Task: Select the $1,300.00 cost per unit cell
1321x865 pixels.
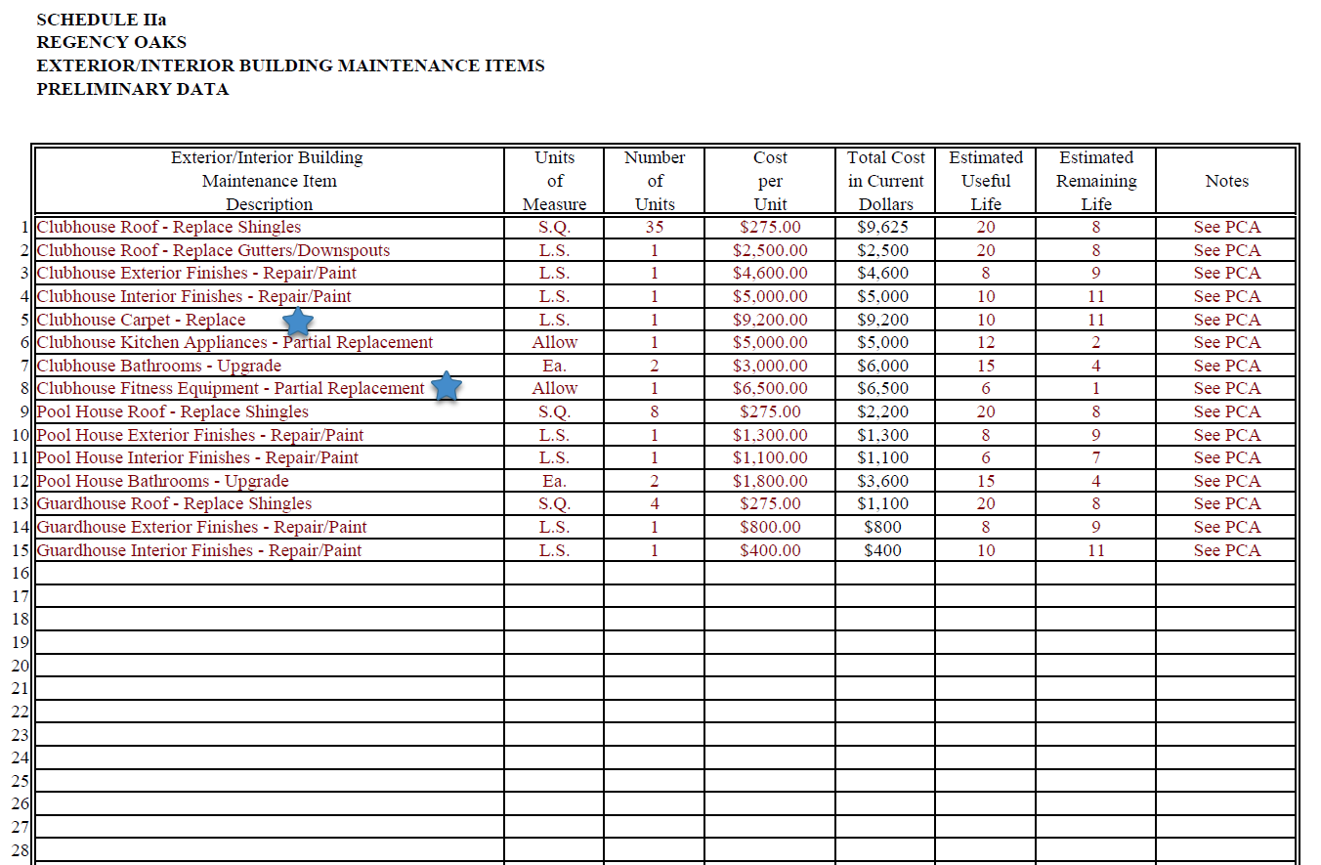Action: pyautogui.click(x=770, y=435)
